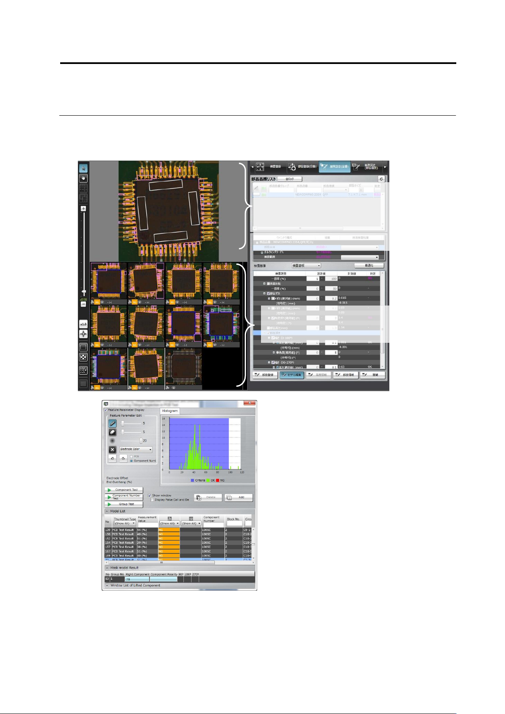Click the checkerboard pattern view icon
Image resolution: width=505 pixels, height=714 pixels.
tap(83, 357)
